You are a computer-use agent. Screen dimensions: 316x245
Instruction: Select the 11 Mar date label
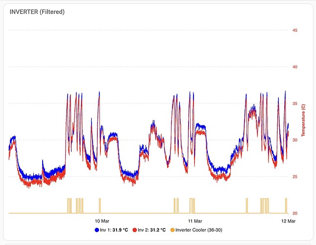(195, 221)
